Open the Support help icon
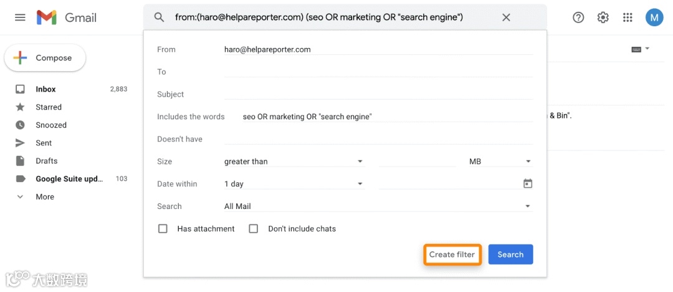Image resolution: width=673 pixels, height=292 pixels. [578, 17]
